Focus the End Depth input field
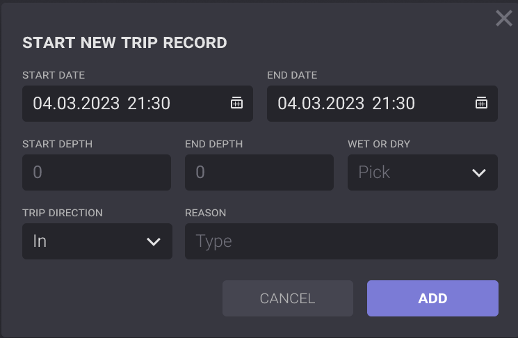This screenshot has width=518, height=338. [x=259, y=172]
